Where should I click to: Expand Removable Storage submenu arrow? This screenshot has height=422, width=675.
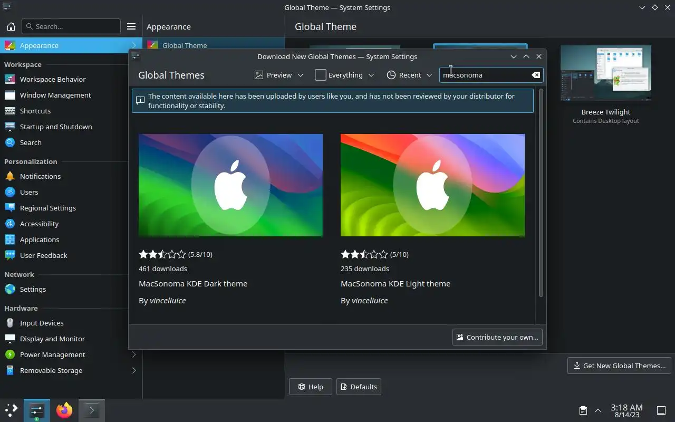click(x=134, y=370)
